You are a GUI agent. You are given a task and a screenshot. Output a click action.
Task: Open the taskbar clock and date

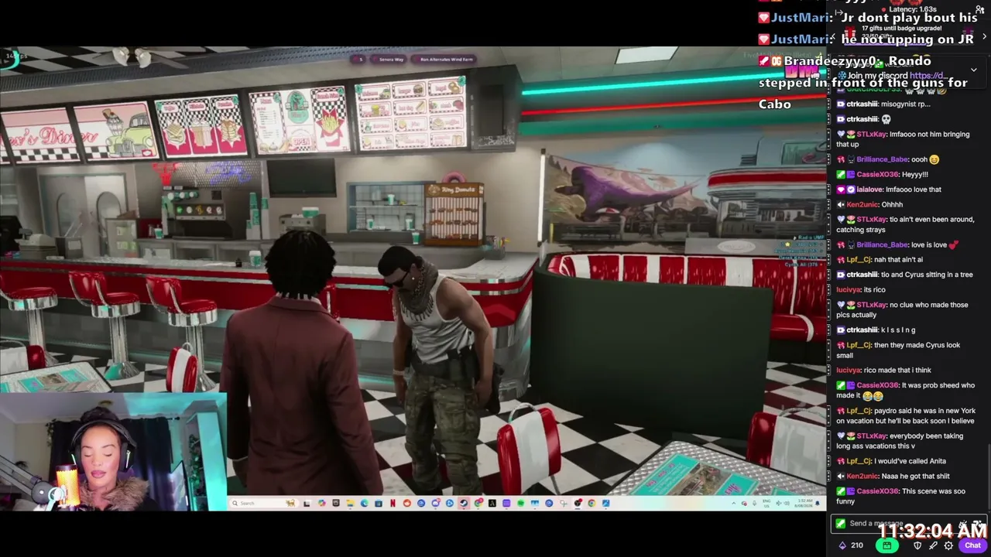(804, 504)
